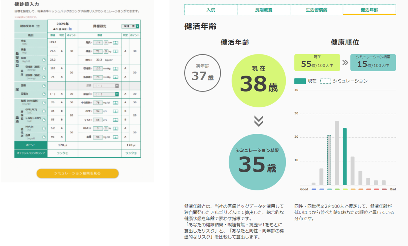
Task: Open the chart icon for 収縮期 blood pressure
Action: coord(115,69)
